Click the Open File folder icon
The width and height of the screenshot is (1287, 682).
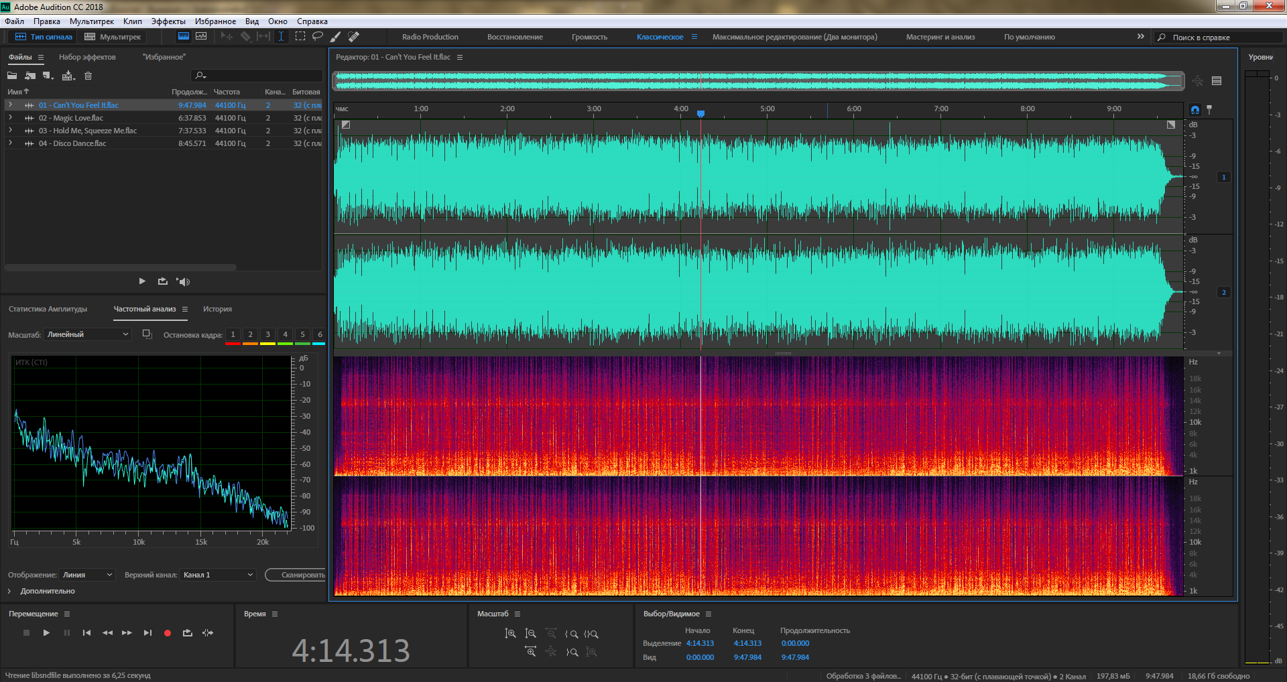click(12, 76)
